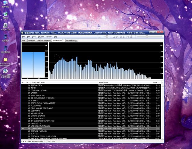Switch to the Album list tab
Viewport: 192px width, 149px height.
[x=31, y=41]
